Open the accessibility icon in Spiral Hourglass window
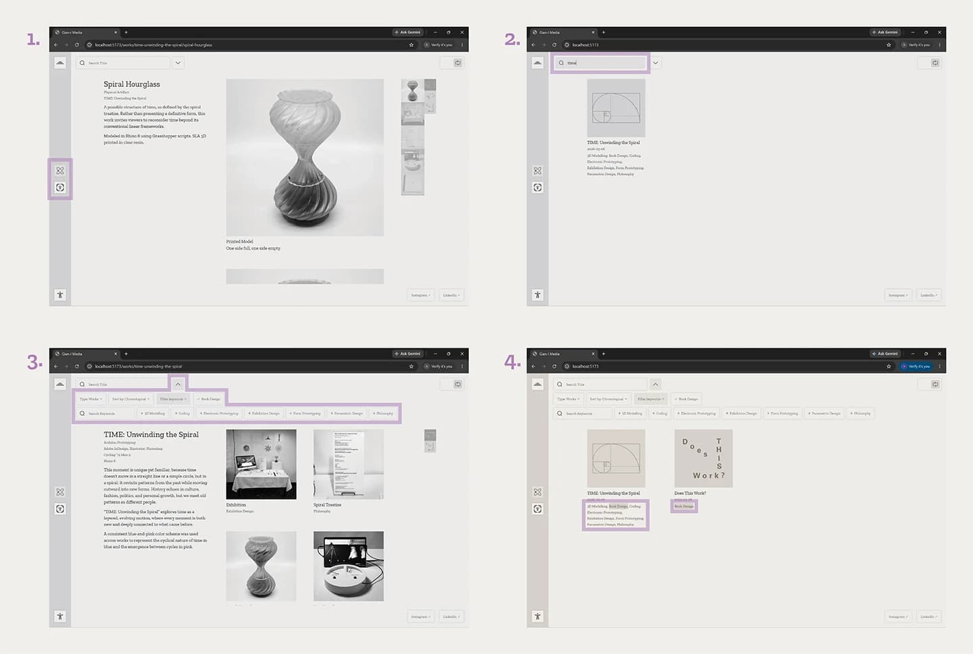973x654 pixels. 60,295
